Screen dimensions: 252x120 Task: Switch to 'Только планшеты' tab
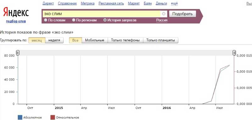click(x=161, y=41)
